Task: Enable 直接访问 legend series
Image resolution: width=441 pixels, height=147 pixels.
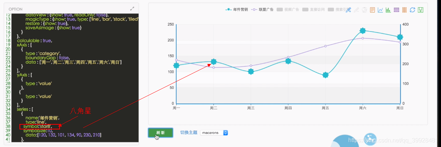Action: tap(313, 10)
